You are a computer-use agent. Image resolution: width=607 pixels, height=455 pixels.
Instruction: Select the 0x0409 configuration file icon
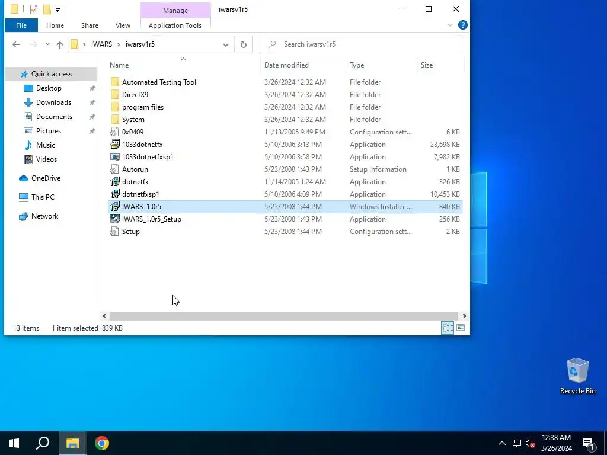pyautogui.click(x=114, y=132)
